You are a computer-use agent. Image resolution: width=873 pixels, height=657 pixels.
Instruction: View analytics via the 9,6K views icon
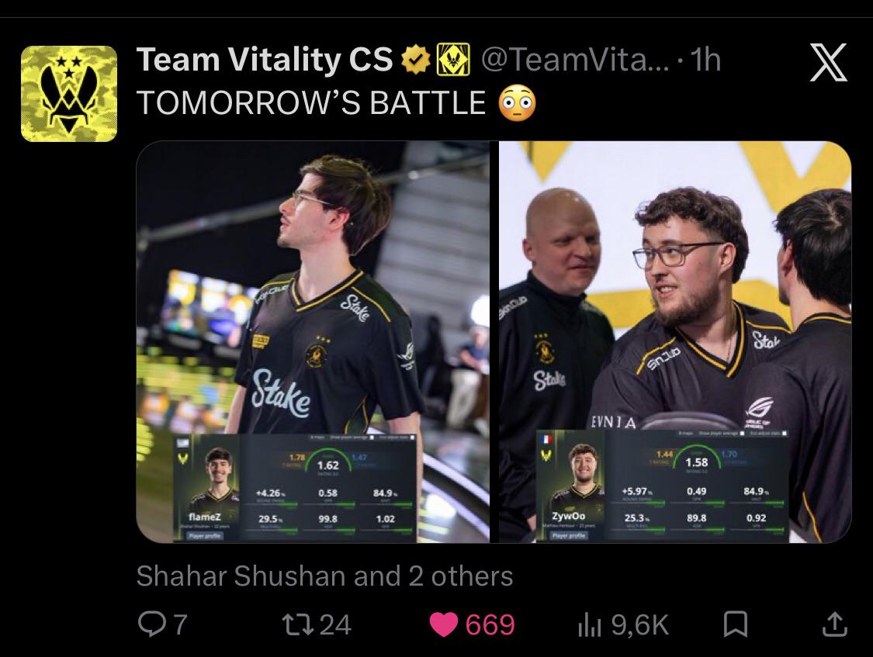[x=590, y=624]
